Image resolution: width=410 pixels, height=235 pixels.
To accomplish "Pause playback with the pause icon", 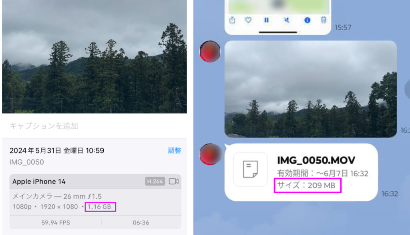I will pos(266,20).
